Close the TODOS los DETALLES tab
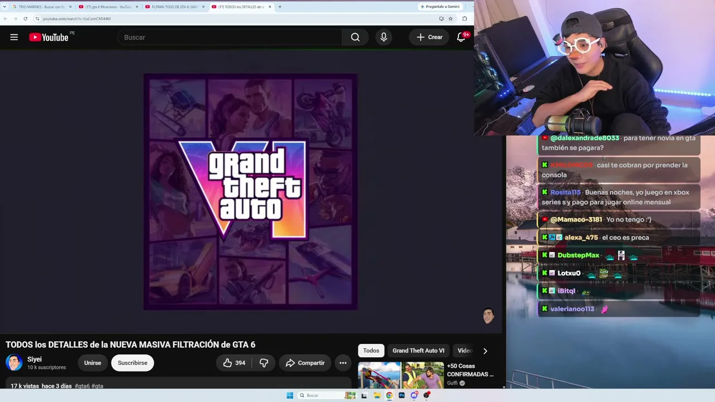The image size is (715, 402). click(270, 7)
